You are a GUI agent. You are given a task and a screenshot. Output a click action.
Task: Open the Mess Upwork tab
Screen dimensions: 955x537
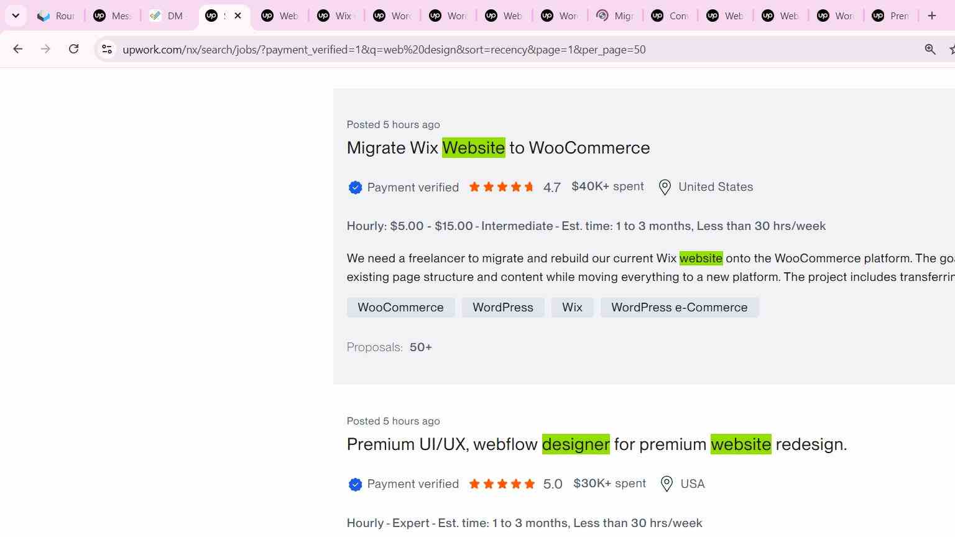pyautogui.click(x=113, y=16)
